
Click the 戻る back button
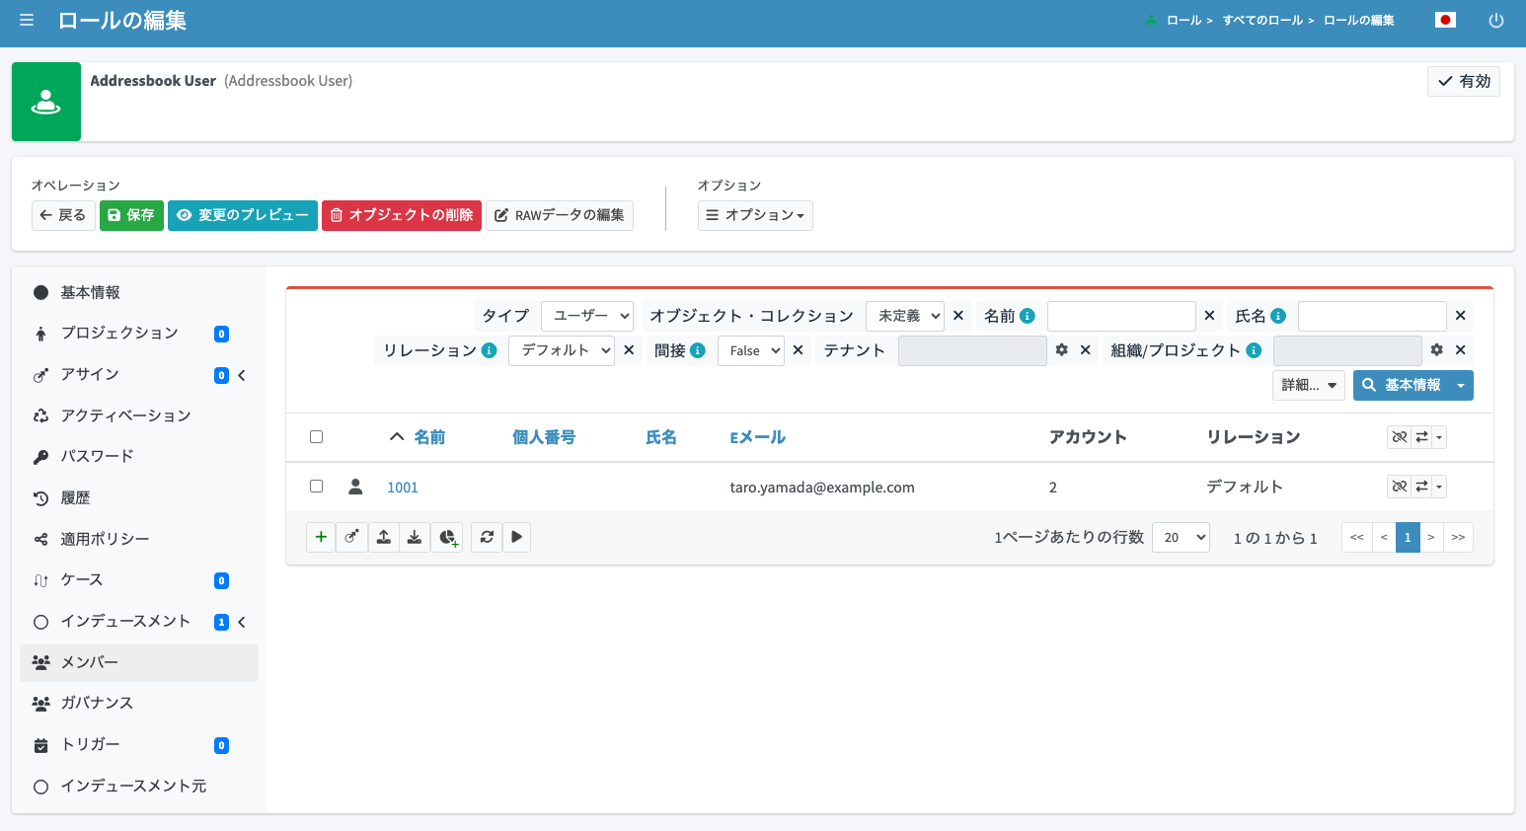(x=63, y=215)
